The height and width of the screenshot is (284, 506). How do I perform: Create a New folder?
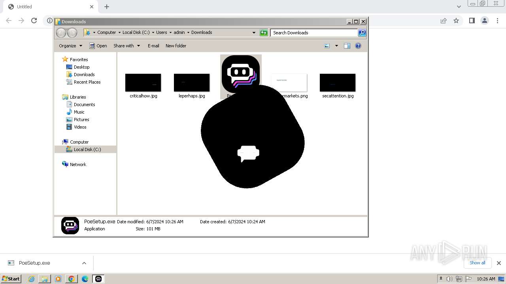(x=176, y=46)
